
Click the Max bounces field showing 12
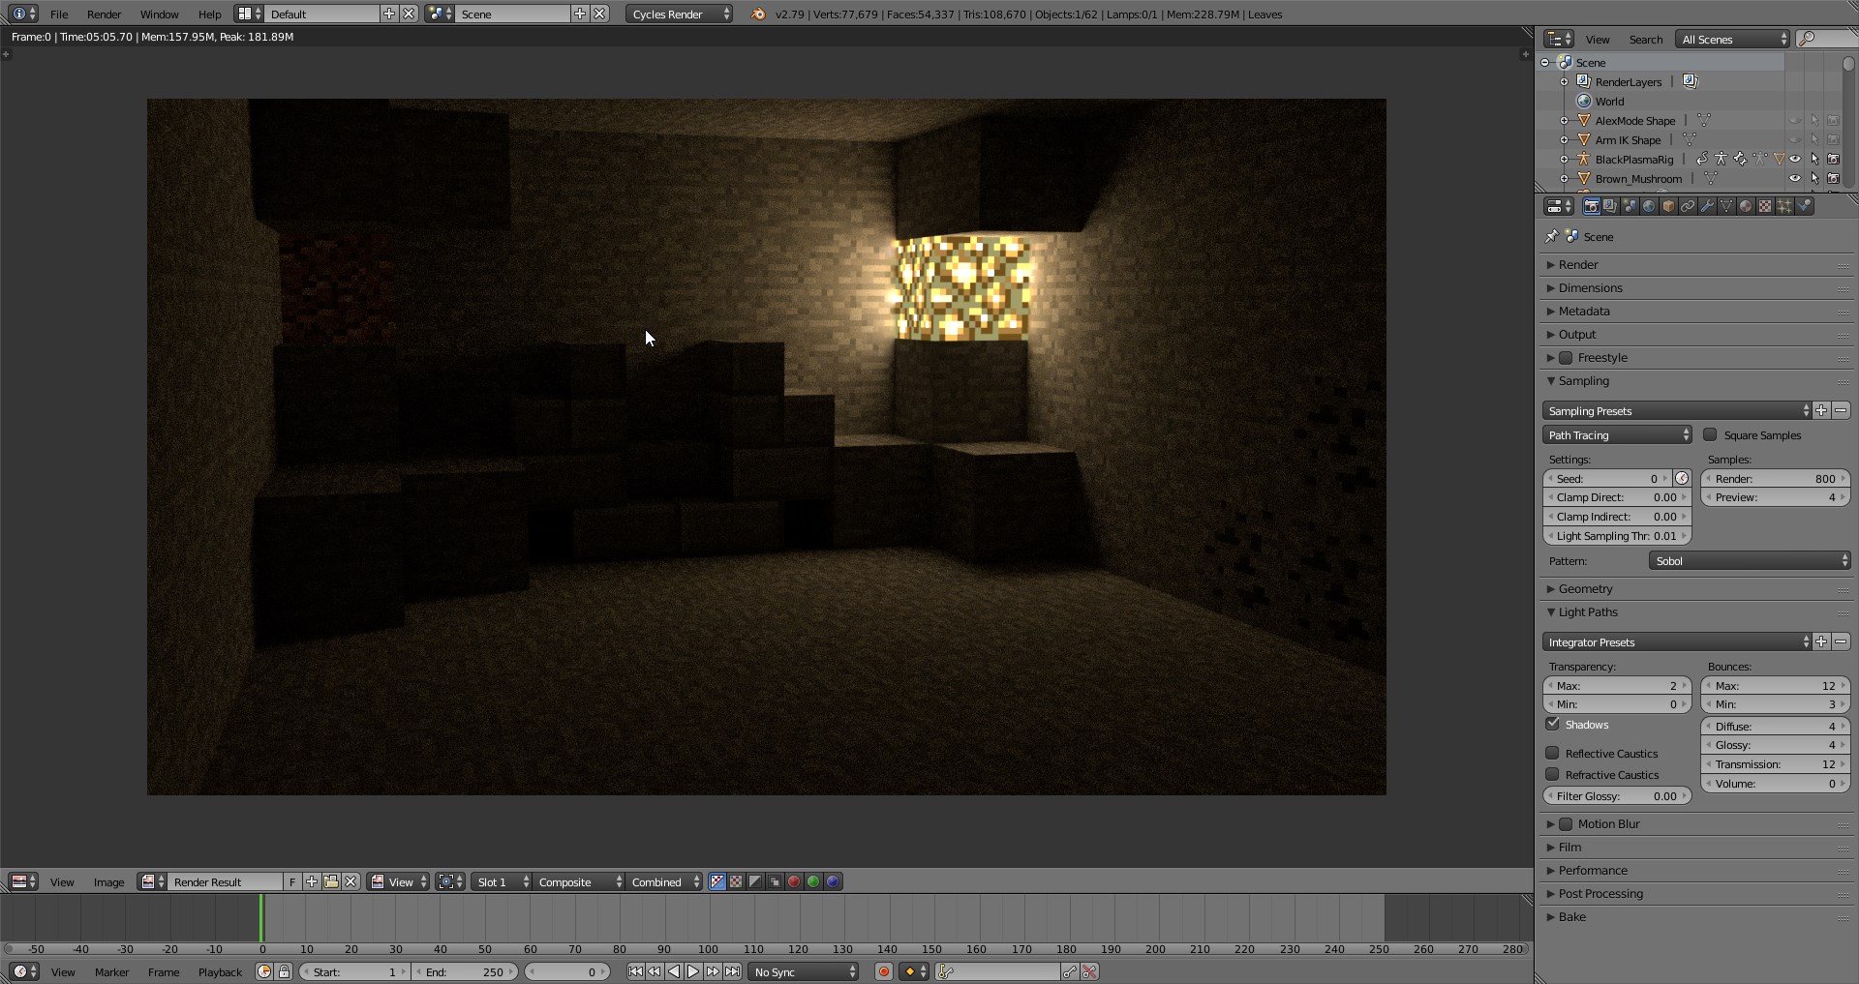pos(1775,685)
